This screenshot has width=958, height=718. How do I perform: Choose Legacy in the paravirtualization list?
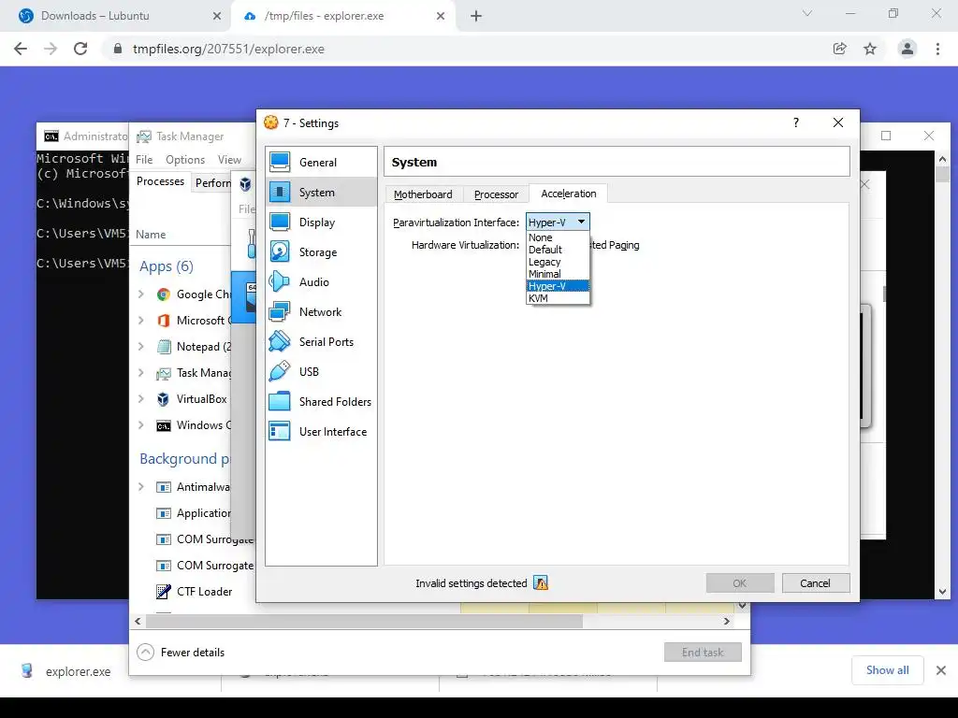[x=558, y=262]
